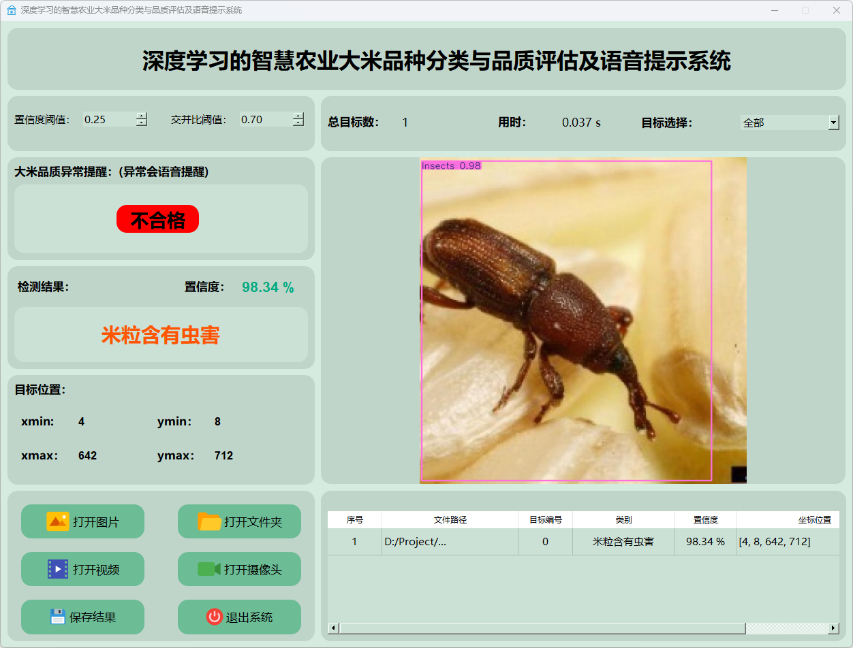Click the camera icon on 打开摄像头

209,569
